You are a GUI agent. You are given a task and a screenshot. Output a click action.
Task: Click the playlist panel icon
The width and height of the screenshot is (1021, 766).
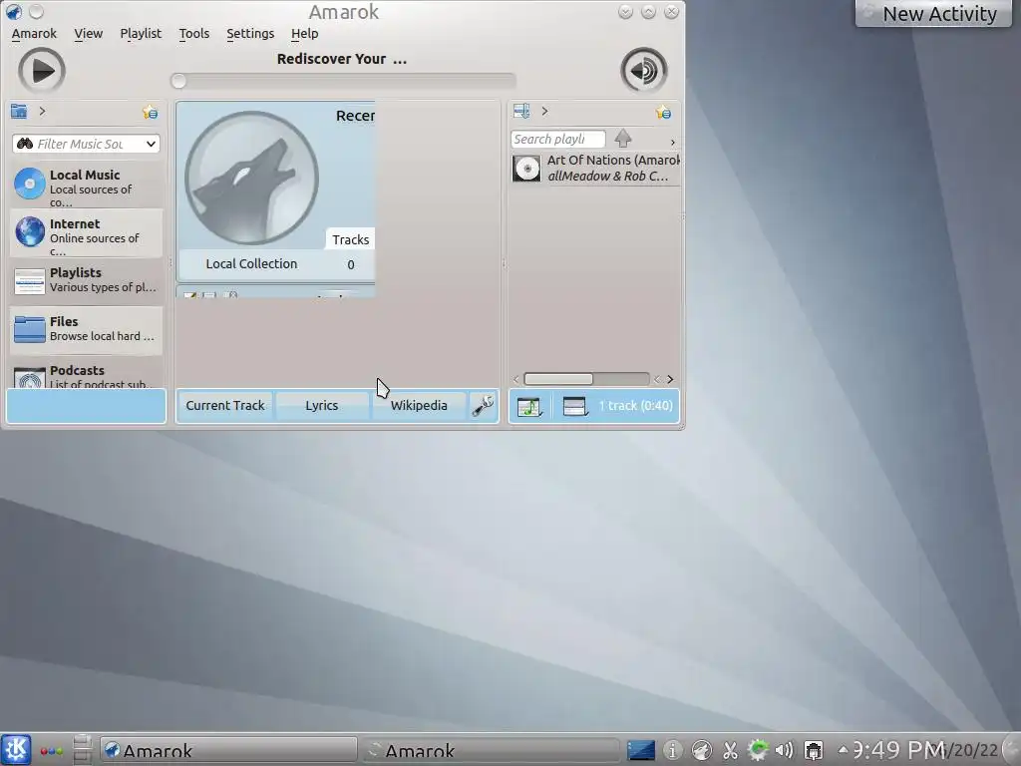coord(521,112)
